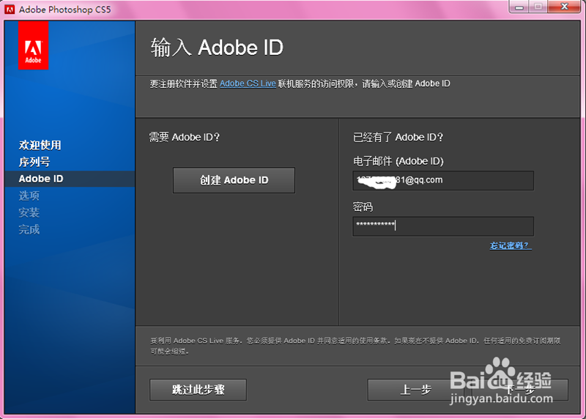586x419 pixels.
Task: Focus the 电子邮件 (Adobe ID) email field
Action: (x=443, y=180)
